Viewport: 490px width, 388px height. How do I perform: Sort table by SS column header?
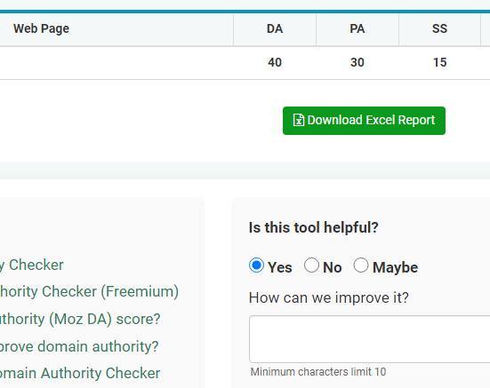[439, 28]
